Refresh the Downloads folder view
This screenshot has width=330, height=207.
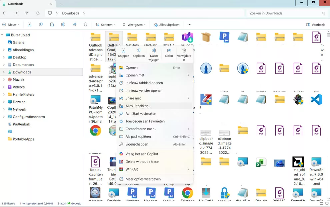[x=38, y=13]
